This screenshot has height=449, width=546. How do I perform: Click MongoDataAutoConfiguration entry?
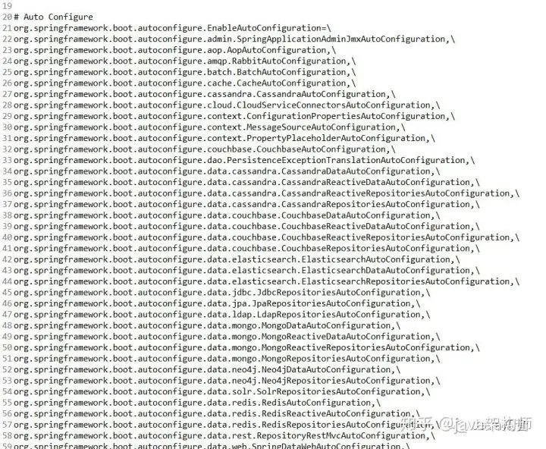pos(326,325)
